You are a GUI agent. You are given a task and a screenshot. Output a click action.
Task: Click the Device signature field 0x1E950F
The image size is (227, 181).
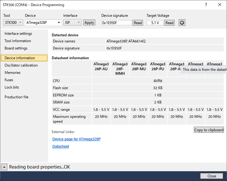click(117, 23)
